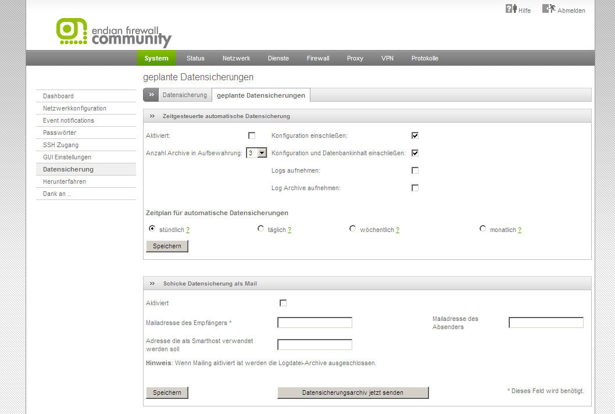
Task: Open the Firewall menu
Action: click(x=318, y=58)
